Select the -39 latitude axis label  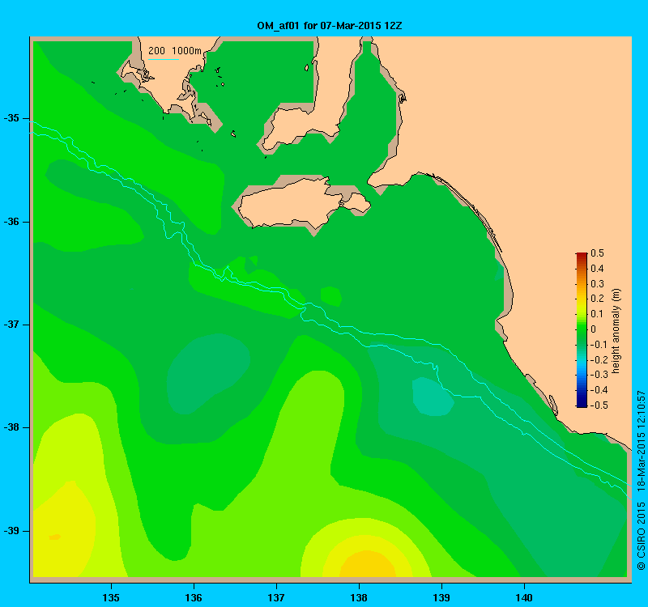11,531
